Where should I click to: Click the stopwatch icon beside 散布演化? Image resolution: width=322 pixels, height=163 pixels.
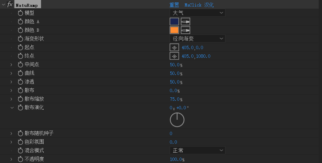(x=20, y=108)
